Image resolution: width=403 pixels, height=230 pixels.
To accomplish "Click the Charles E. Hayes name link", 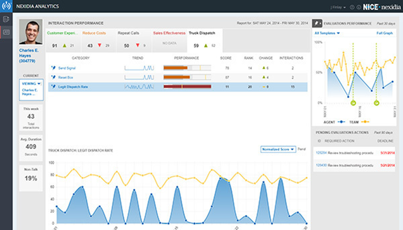I will 29,55.
